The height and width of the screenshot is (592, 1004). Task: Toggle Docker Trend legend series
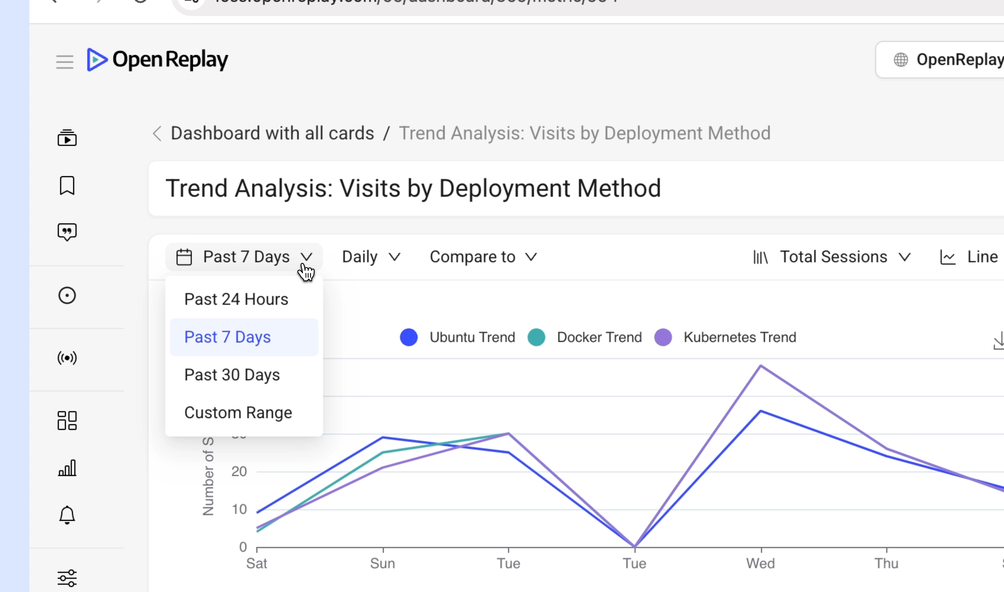[585, 337]
